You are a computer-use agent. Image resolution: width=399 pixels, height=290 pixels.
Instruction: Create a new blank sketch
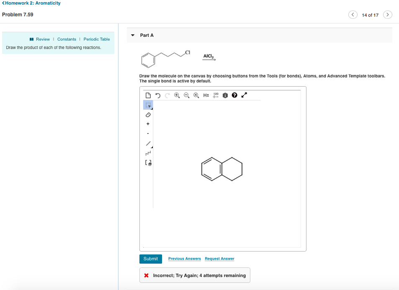tap(148, 95)
